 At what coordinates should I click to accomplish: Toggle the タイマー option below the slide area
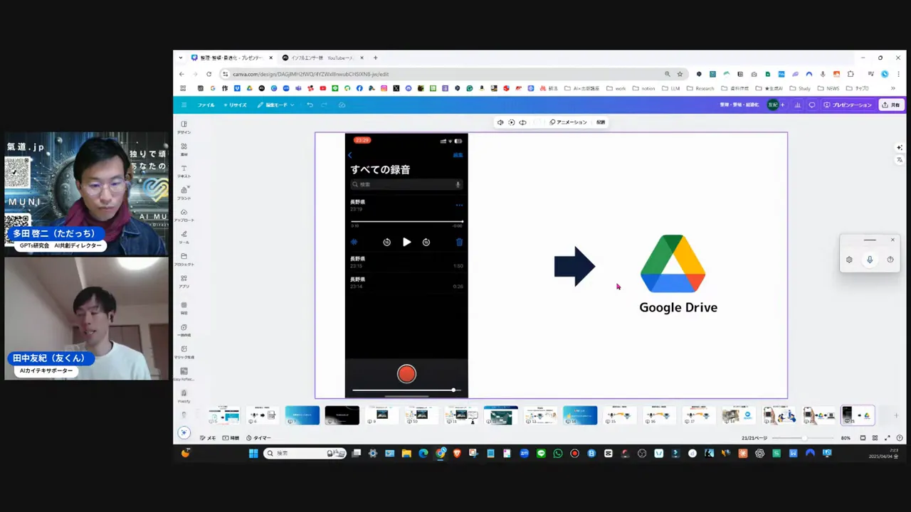tap(262, 438)
